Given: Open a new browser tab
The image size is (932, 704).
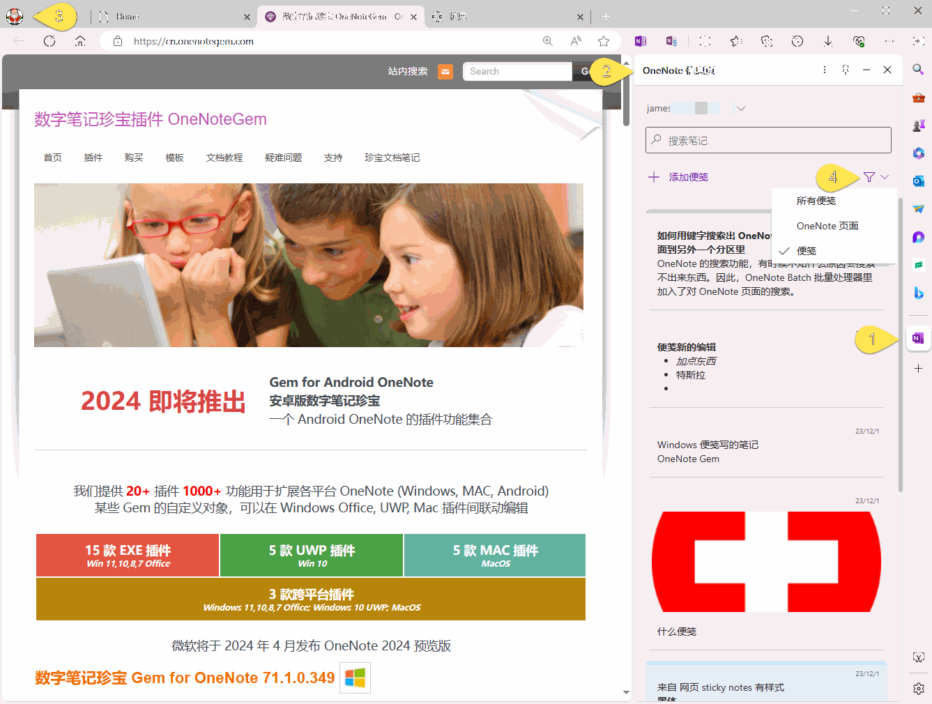Looking at the screenshot, I should tap(606, 17).
